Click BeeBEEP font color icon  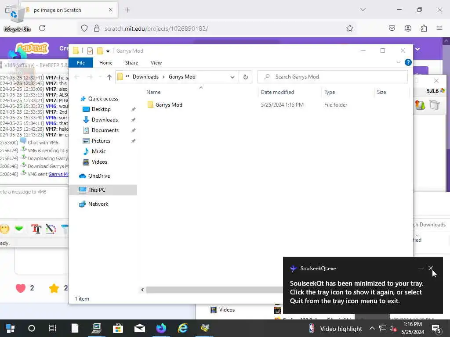(x=51, y=229)
